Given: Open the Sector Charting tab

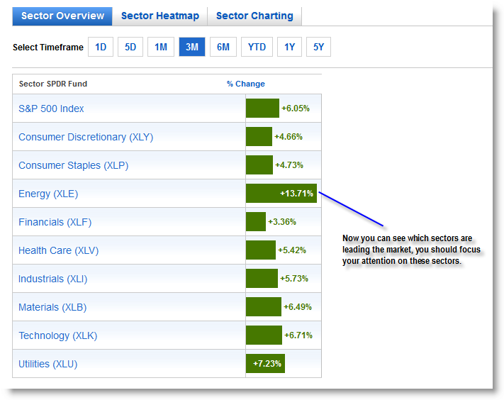Looking at the screenshot, I should coord(254,16).
